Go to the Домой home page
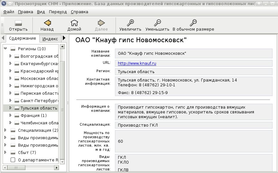278x173 pixels. click(x=74, y=23)
